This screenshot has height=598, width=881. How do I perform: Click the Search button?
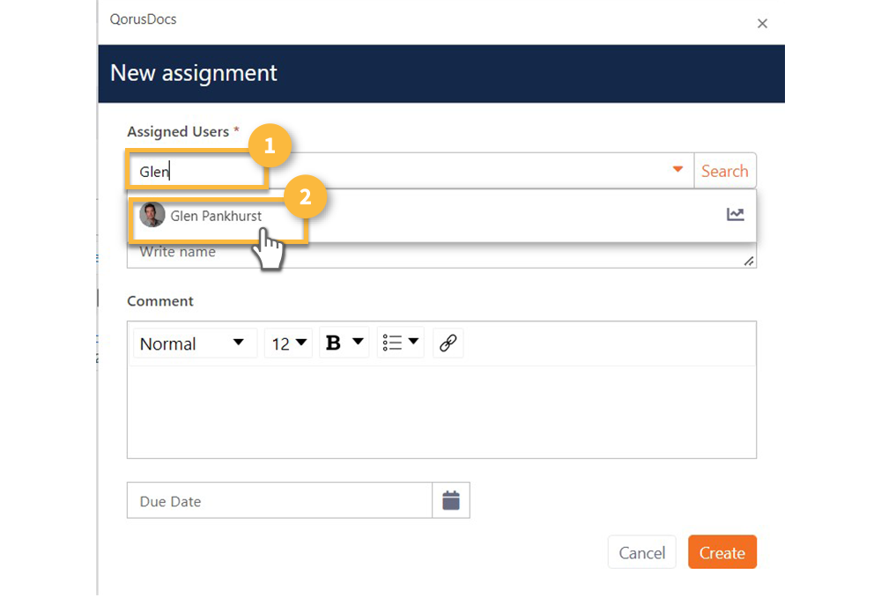[725, 171]
